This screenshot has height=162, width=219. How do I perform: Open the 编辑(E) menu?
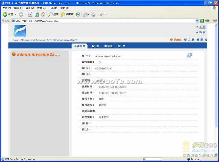(18, 8)
